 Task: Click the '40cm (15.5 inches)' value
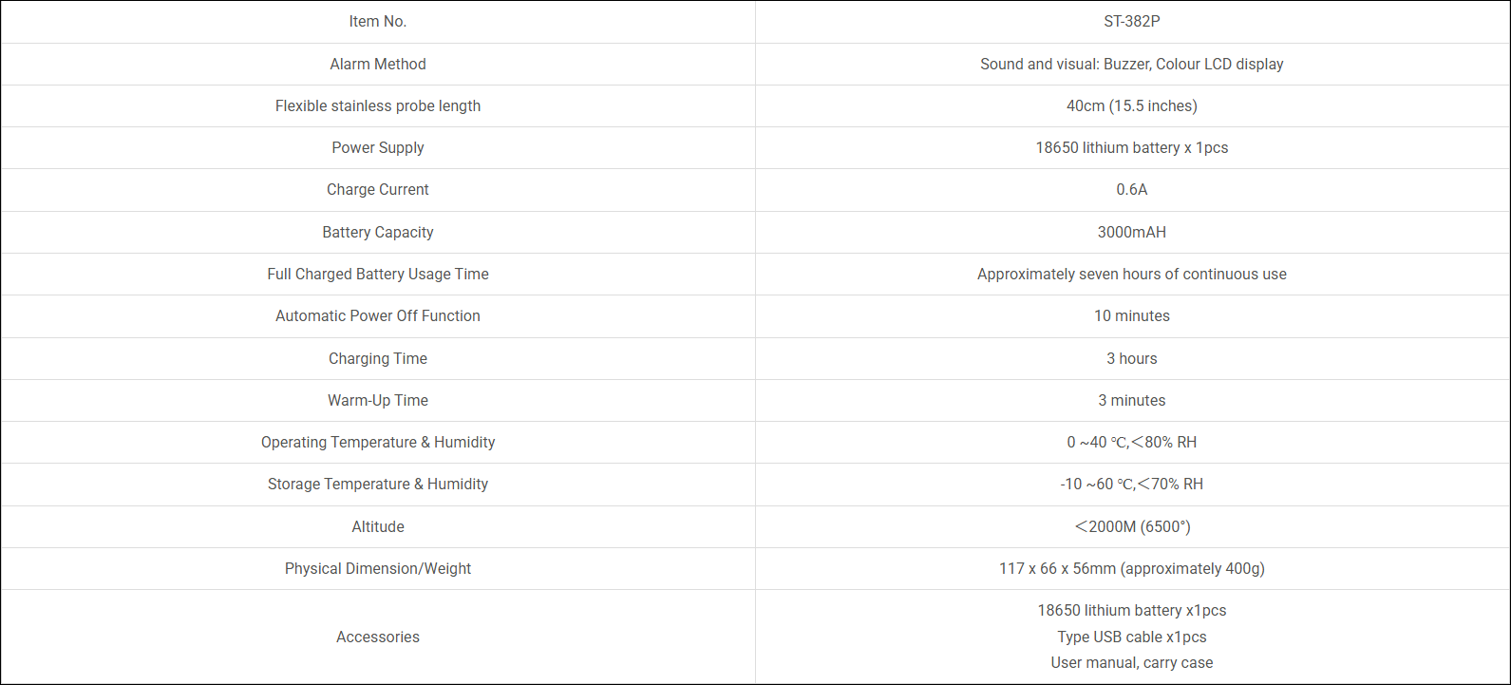coord(1131,105)
